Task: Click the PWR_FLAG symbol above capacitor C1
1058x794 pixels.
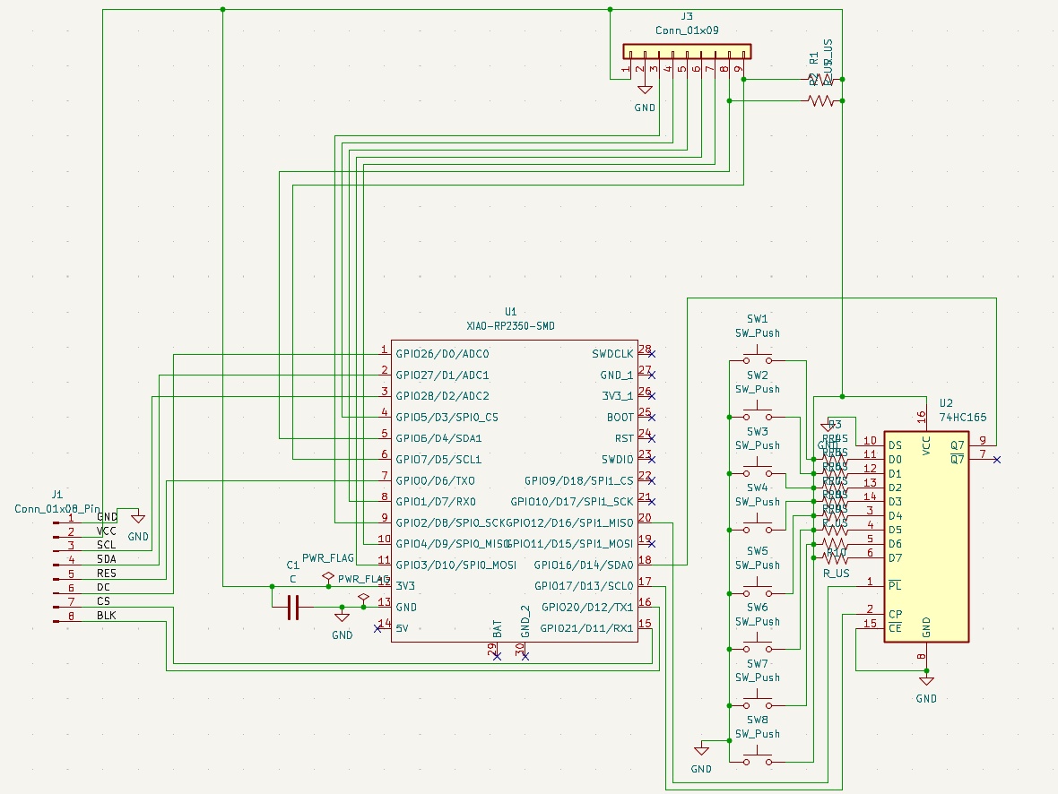Action: 329,574
